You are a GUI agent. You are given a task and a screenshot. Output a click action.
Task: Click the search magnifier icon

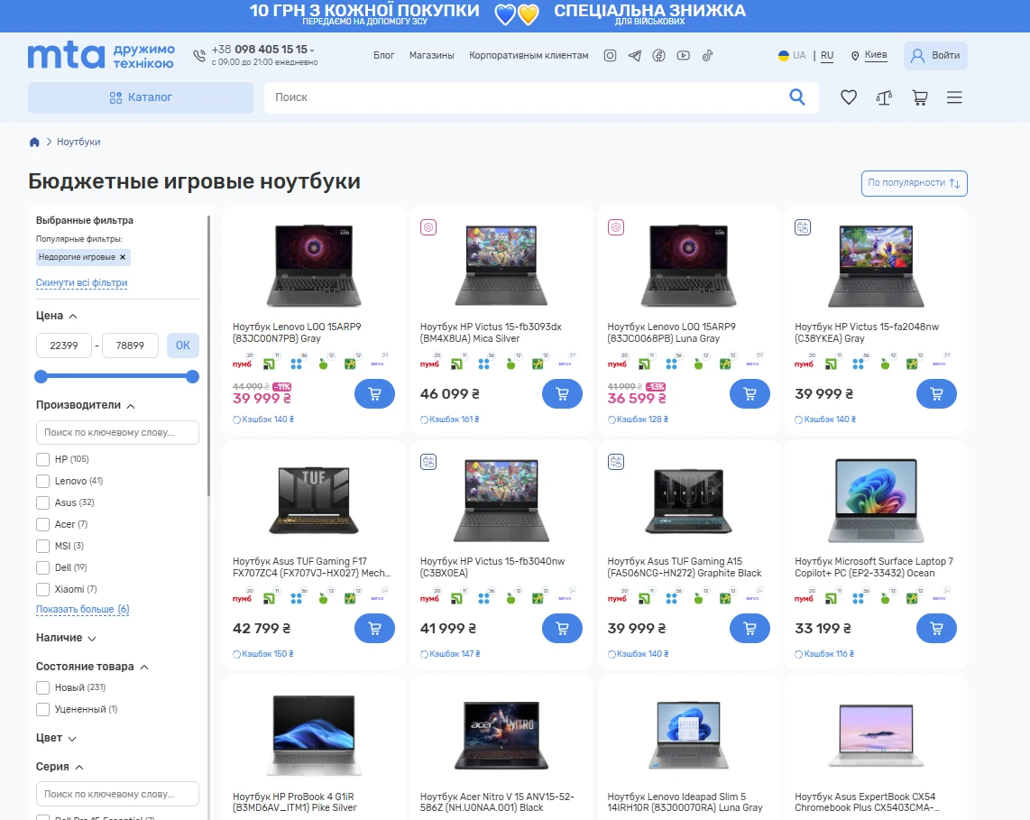[796, 97]
